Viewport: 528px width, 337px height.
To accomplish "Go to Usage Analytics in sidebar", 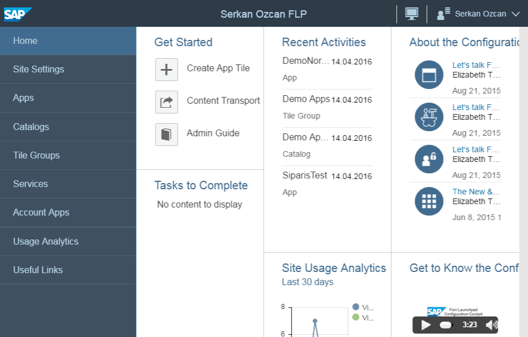I will (68, 241).
